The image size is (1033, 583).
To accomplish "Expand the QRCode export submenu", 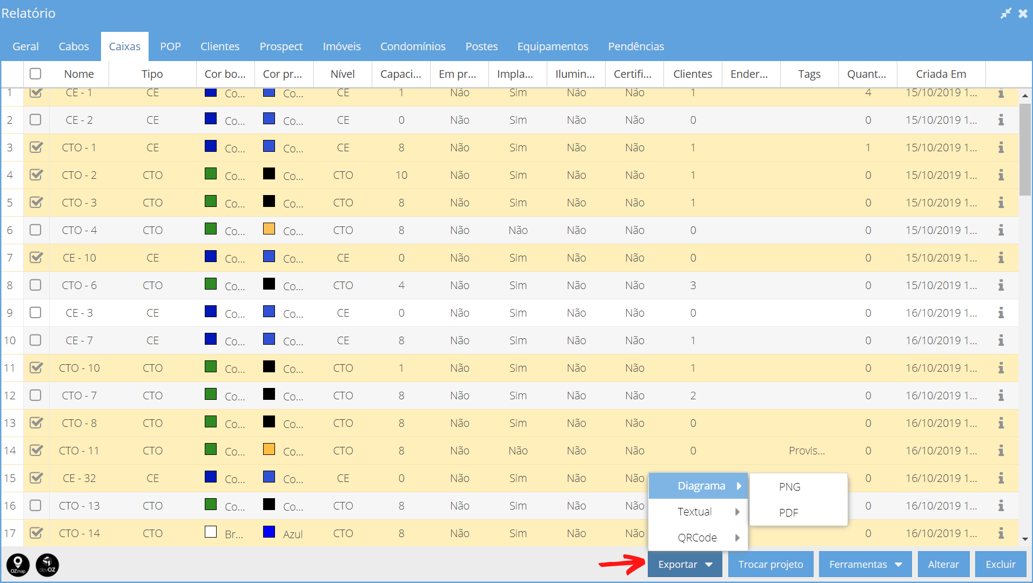I will (698, 538).
